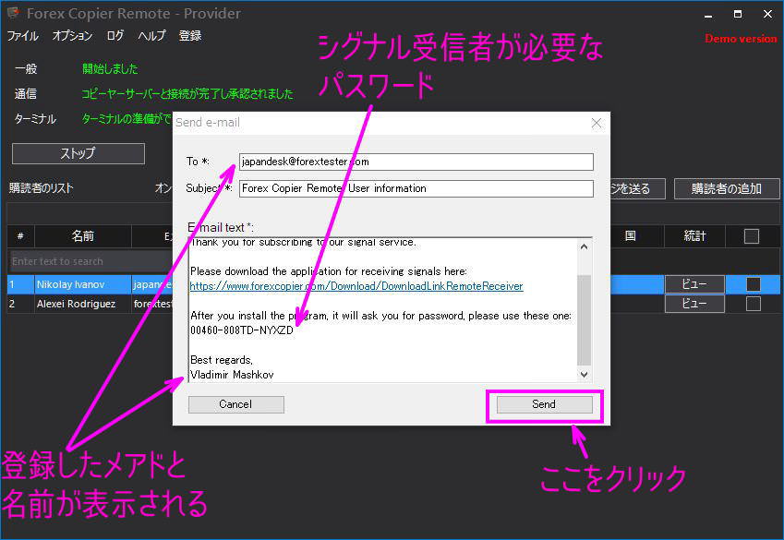This screenshot has width=784, height=540.
Task: Switch to the 通信 status item
Action: pos(24,93)
